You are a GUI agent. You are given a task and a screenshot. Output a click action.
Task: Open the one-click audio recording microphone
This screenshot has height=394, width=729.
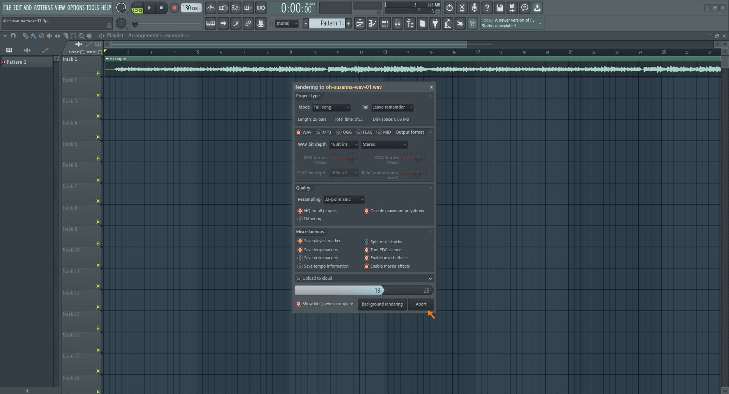coord(475,8)
